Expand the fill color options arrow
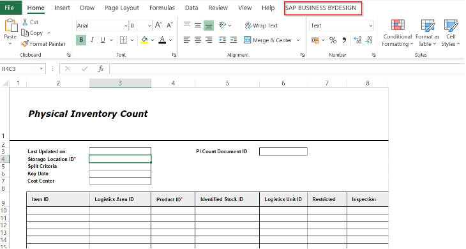This screenshot has height=249, width=466. [x=153, y=40]
